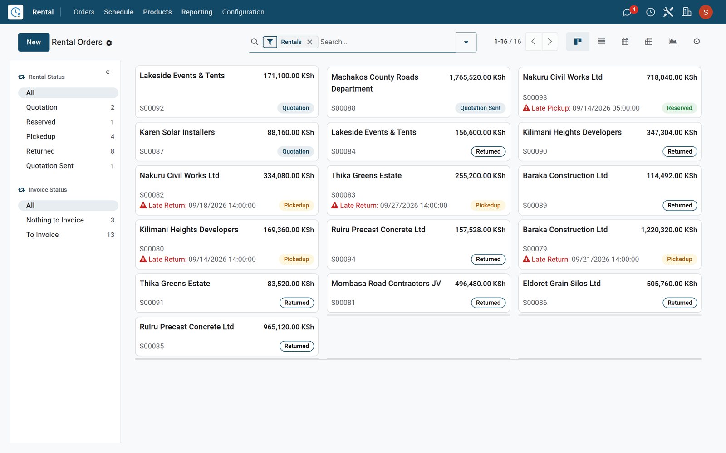
Task: Create a New rental order
Action: [34, 42]
